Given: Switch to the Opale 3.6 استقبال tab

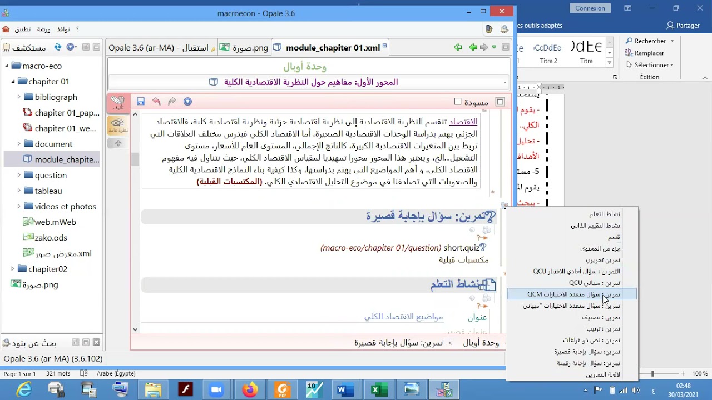Looking at the screenshot, I should (x=162, y=48).
